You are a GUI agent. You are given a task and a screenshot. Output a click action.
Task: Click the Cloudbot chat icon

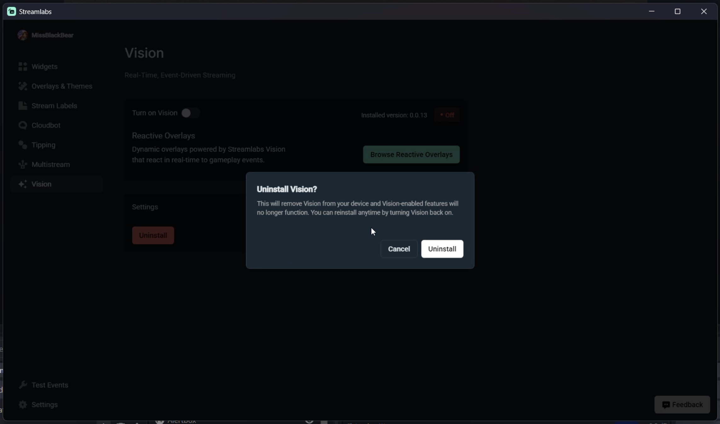point(23,125)
